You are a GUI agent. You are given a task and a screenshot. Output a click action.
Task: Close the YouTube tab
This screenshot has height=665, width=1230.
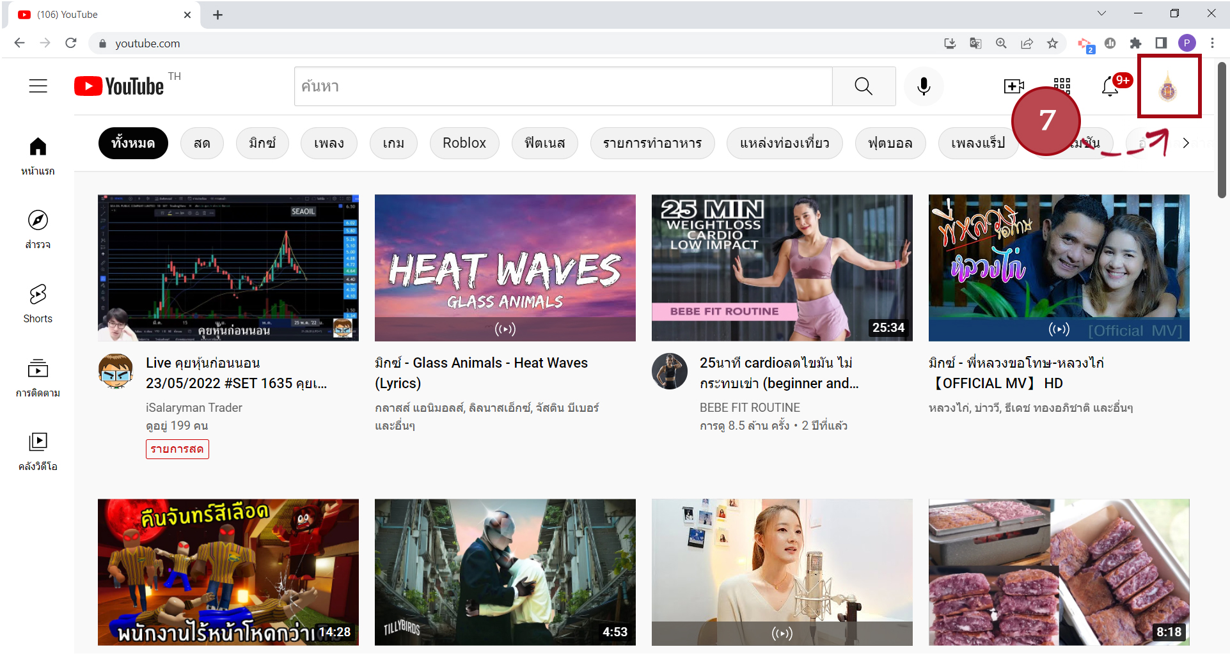(x=187, y=15)
